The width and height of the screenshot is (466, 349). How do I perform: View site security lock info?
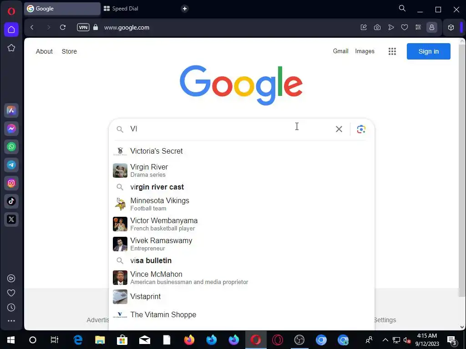tap(96, 27)
